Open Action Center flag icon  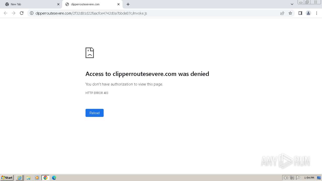(298, 178)
